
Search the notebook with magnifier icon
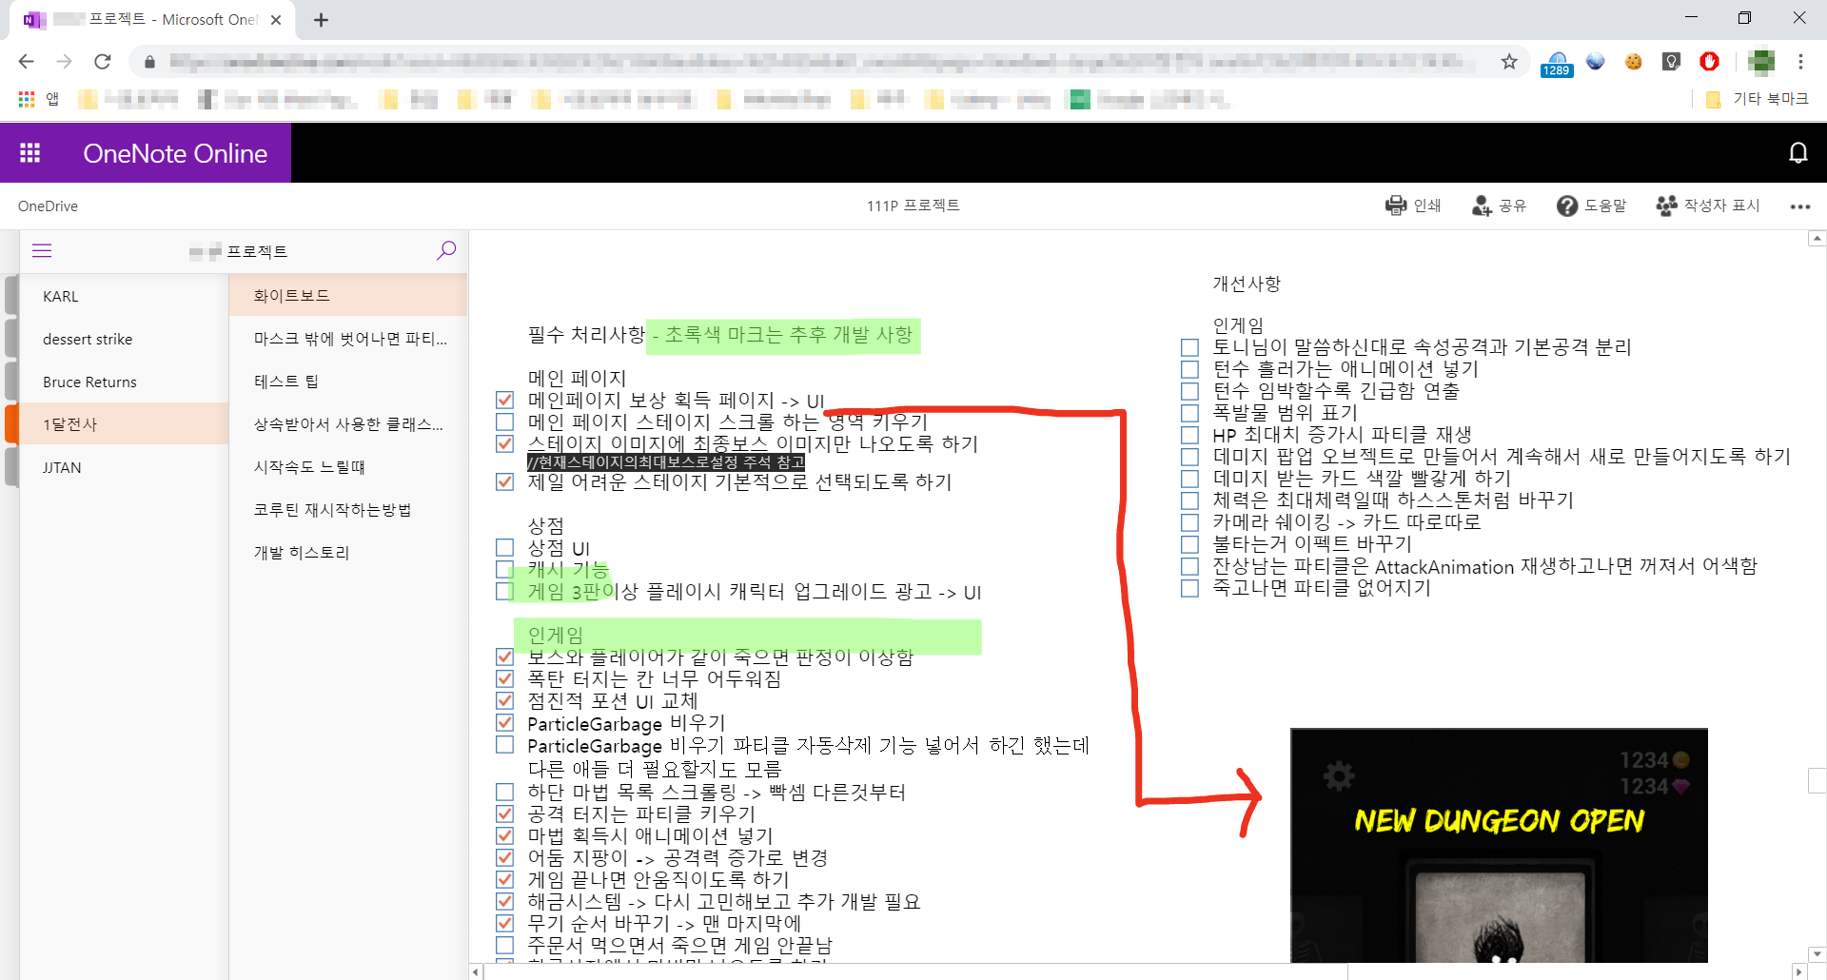click(x=446, y=251)
